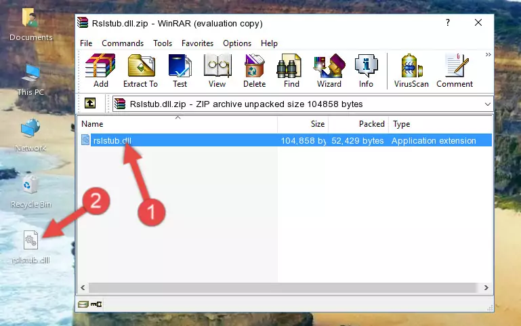Select the This PC desktop icon
Viewport: 521px width, 326px height.
click(x=30, y=80)
